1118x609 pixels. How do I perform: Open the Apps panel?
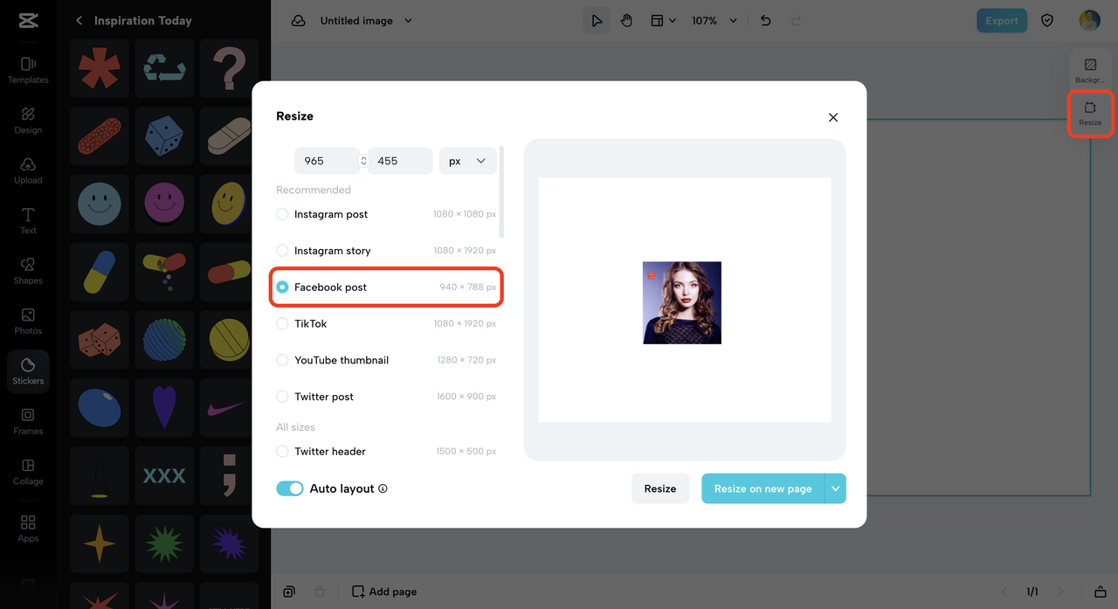pyautogui.click(x=28, y=529)
